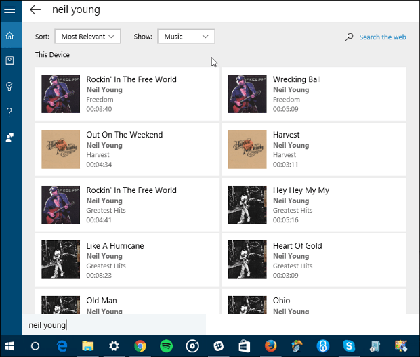This screenshot has height=357, width=420.
Task: Open Slack from taskbar
Action: coord(218,346)
